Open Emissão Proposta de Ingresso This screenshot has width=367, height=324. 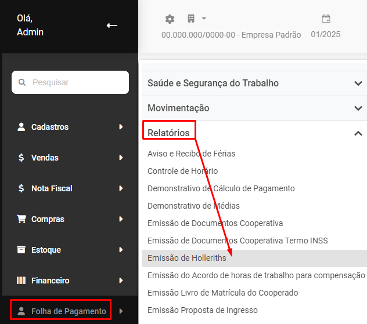pos(202,310)
